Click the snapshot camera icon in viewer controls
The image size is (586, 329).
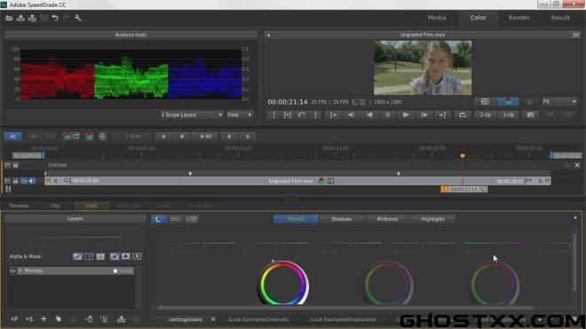tap(530, 114)
